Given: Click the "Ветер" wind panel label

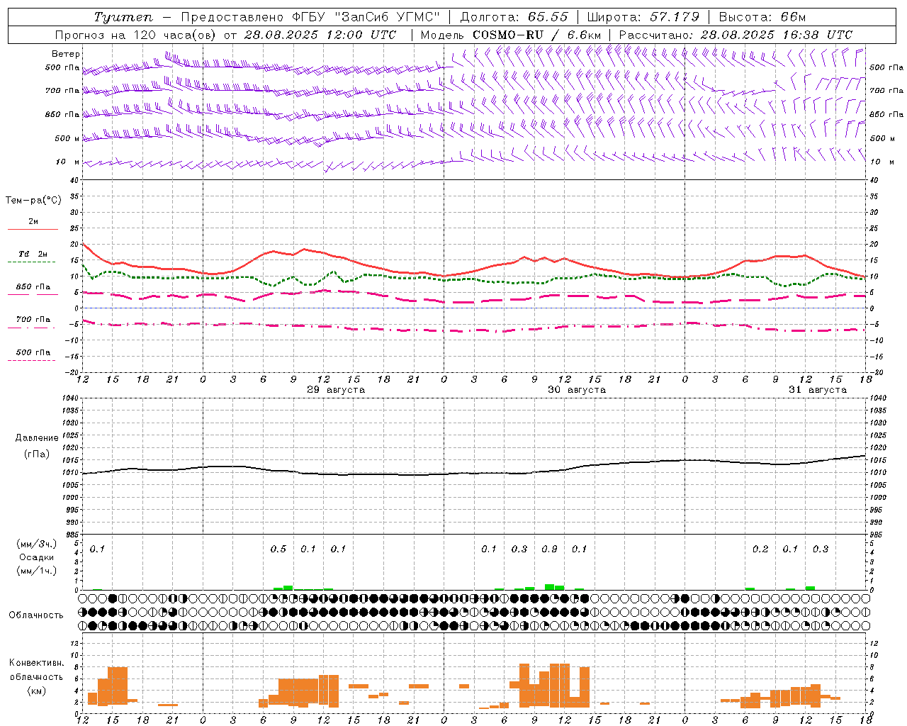Looking at the screenshot, I should (66, 54).
